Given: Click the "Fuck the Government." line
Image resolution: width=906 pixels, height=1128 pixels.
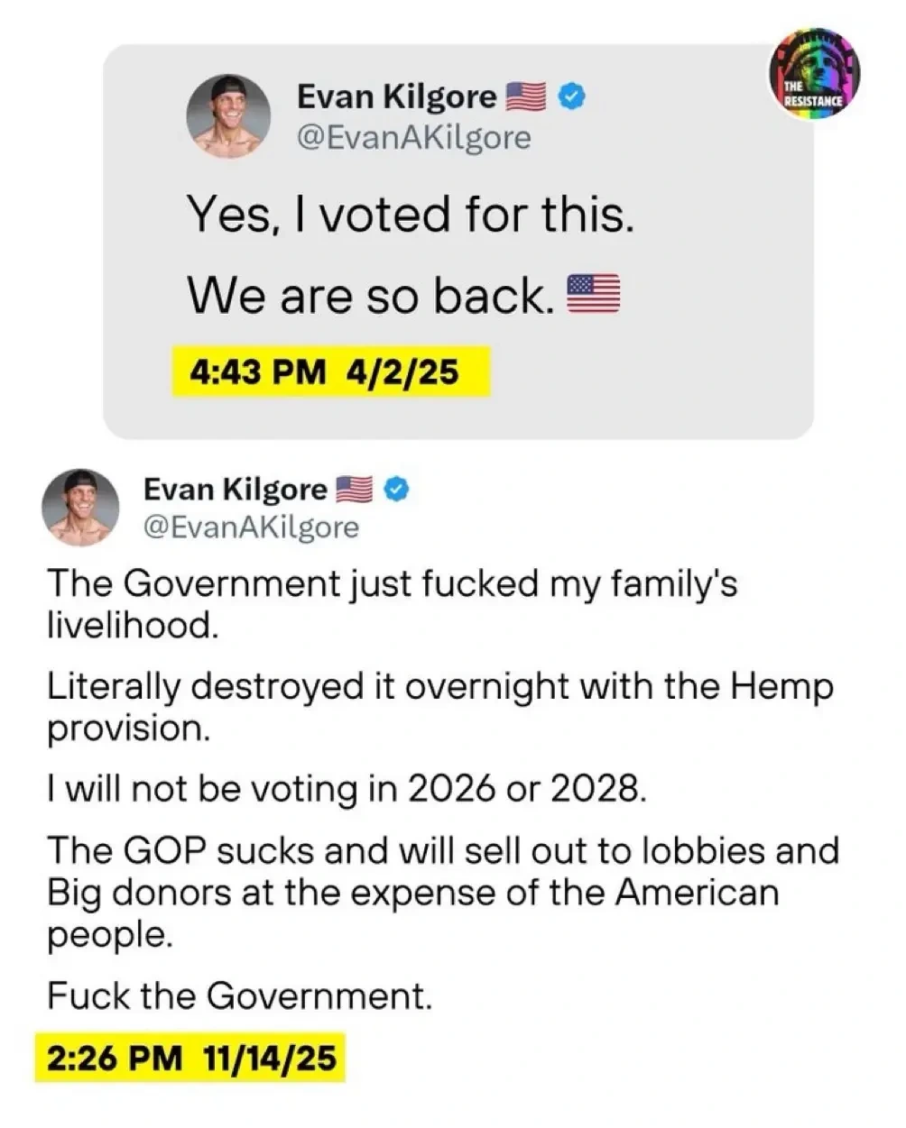Looking at the screenshot, I should pyautogui.click(x=239, y=996).
